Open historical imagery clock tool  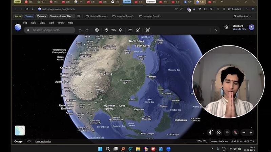tap(97, 30)
